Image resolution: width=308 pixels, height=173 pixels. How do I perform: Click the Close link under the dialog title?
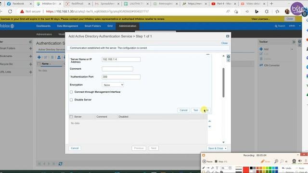tap(224, 43)
